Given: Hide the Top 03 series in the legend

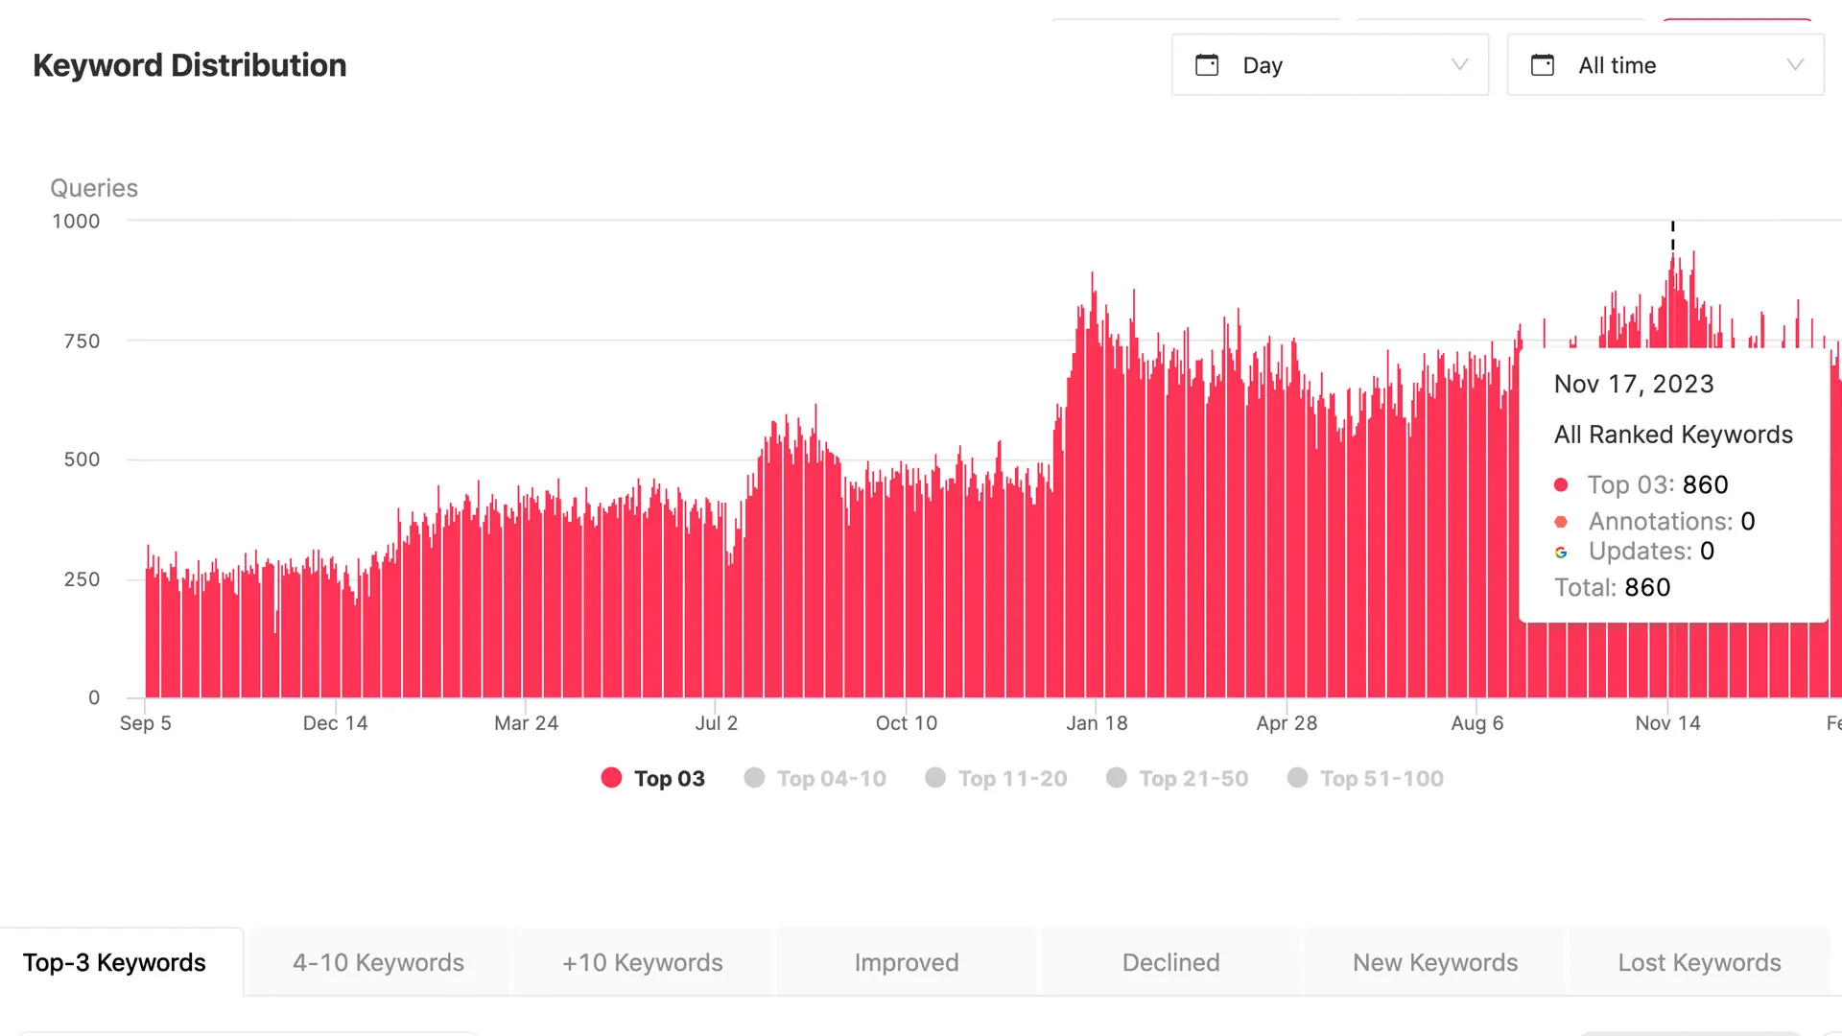Looking at the screenshot, I should (652, 778).
